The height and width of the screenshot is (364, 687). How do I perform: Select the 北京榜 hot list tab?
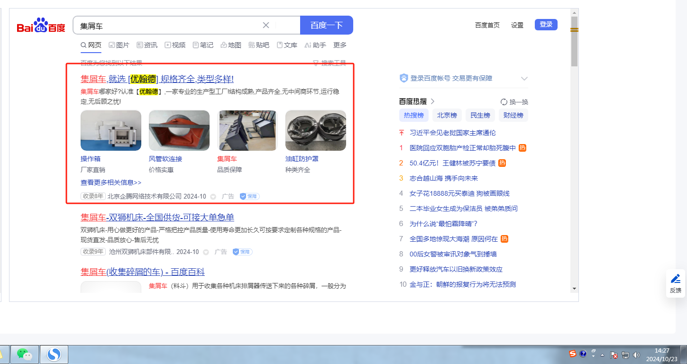click(447, 115)
